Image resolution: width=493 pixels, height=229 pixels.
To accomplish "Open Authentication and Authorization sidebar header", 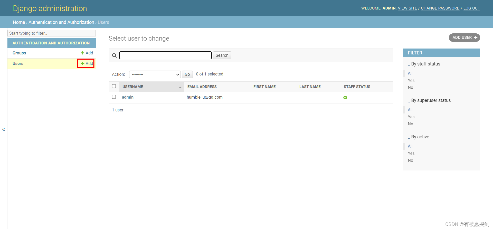I will (x=51, y=43).
